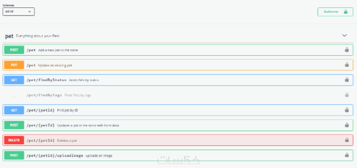Image resolution: width=357 pixels, height=168 pixels.
Task: Expand the /pet/{petId} path in the DELETE row
Action: click(40, 140)
